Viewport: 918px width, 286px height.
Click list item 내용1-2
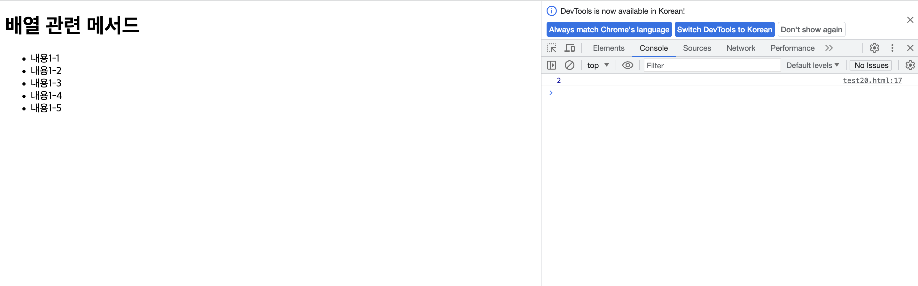(46, 71)
